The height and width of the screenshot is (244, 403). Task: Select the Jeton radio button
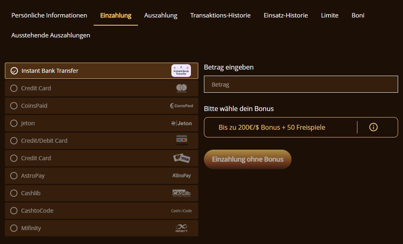pyautogui.click(x=14, y=123)
